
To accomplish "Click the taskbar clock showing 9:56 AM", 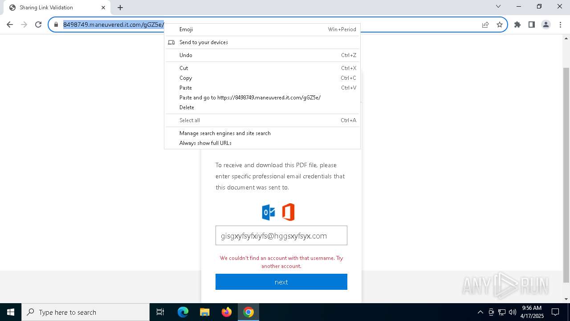I will coord(532,312).
